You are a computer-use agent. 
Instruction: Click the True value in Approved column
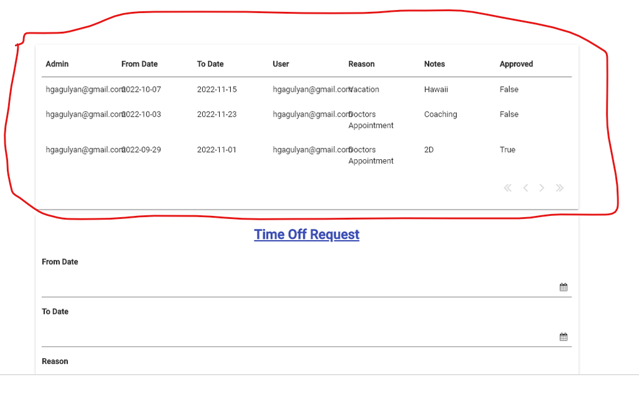(x=507, y=150)
